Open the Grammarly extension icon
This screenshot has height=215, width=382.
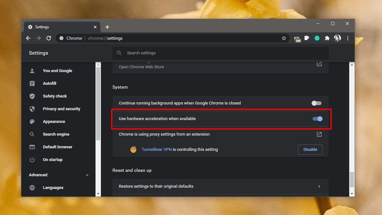[317, 38]
